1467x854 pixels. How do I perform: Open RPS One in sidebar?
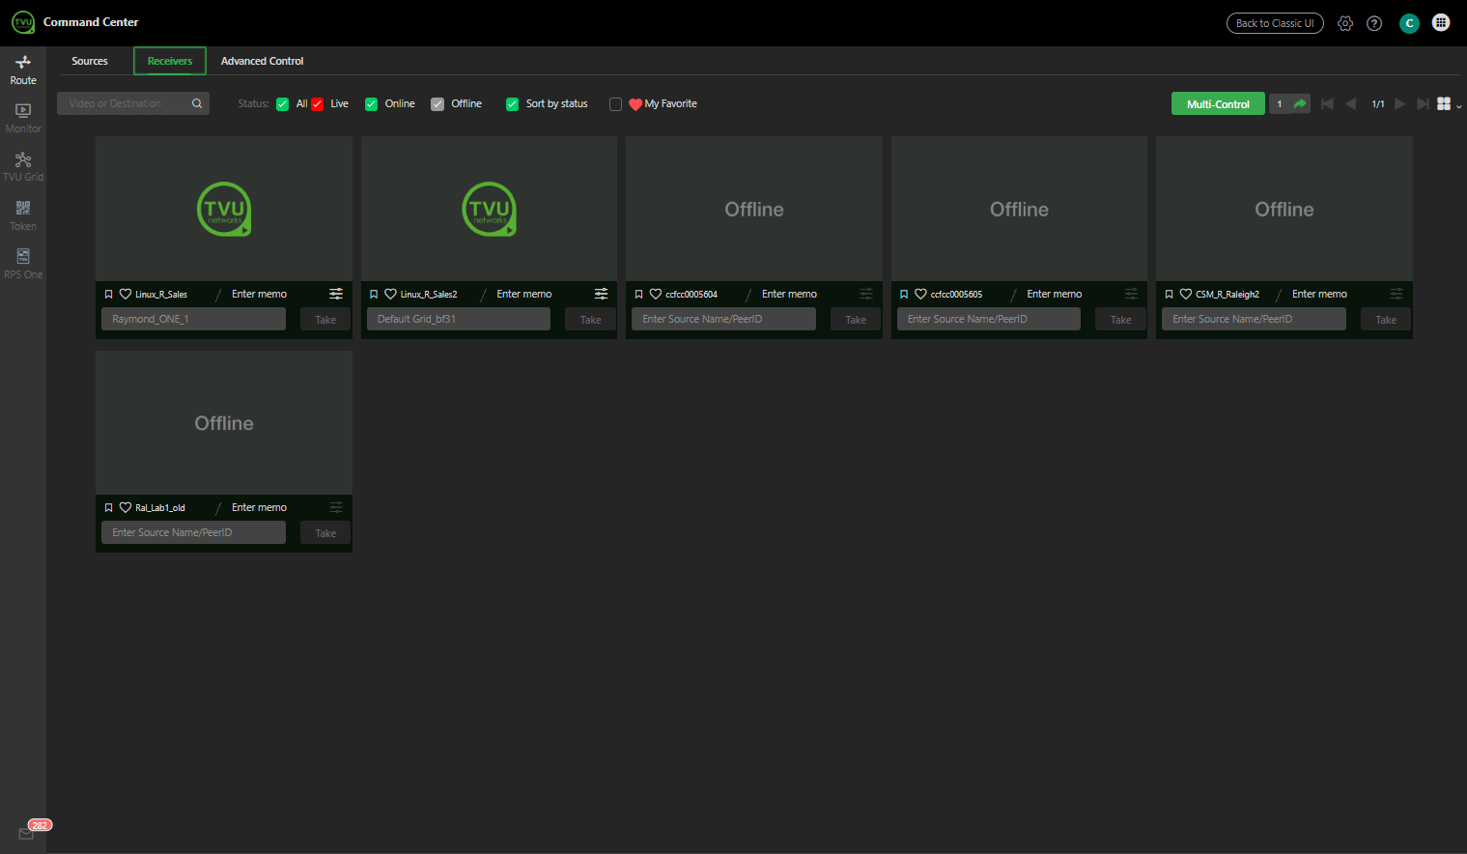tap(23, 264)
